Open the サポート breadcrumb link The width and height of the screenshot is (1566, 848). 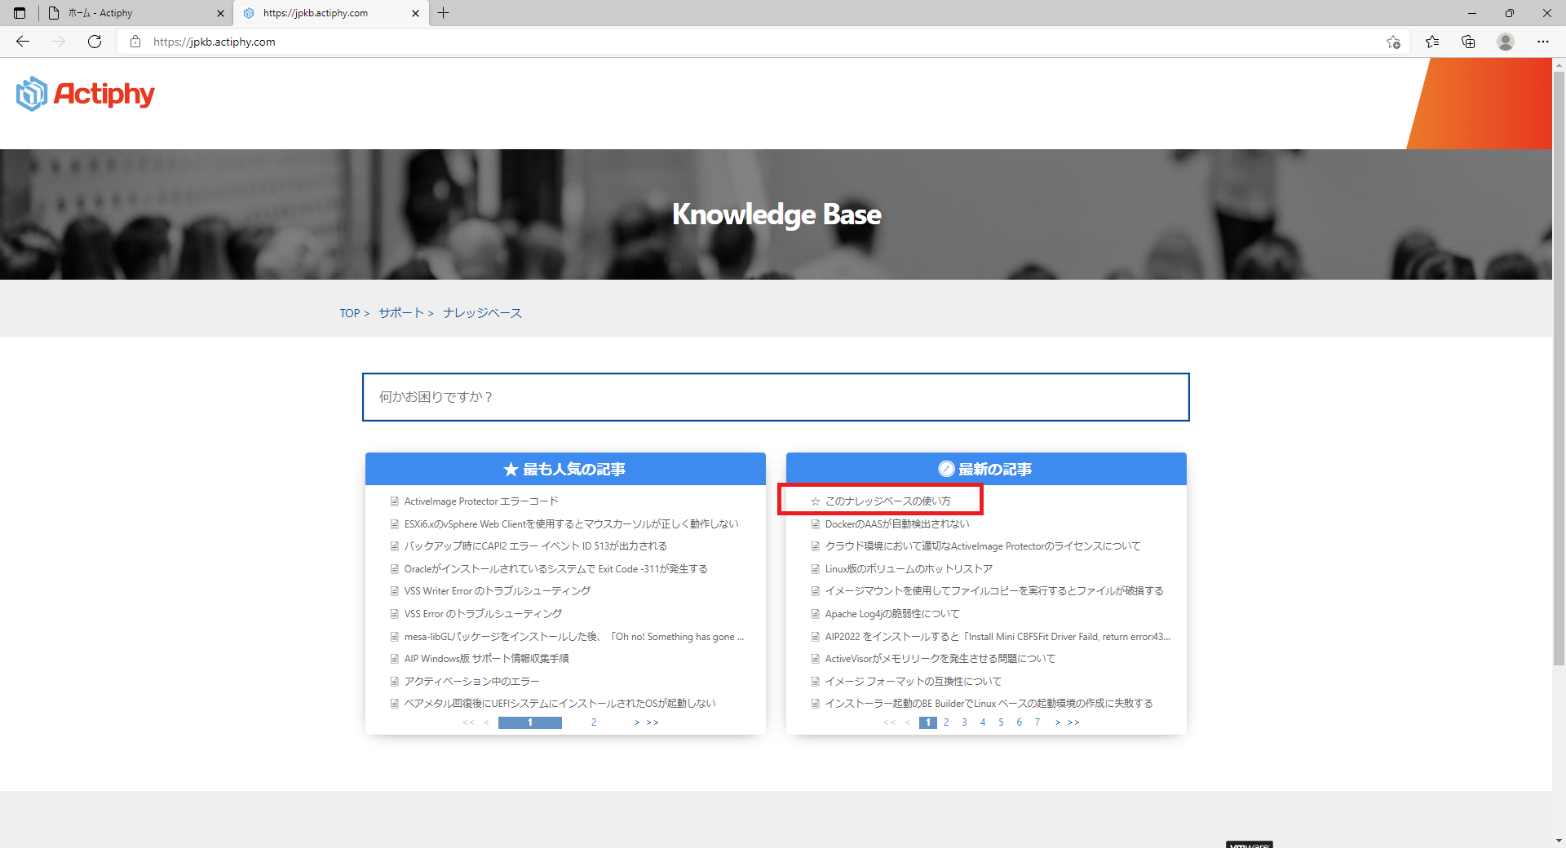click(x=401, y=313)
